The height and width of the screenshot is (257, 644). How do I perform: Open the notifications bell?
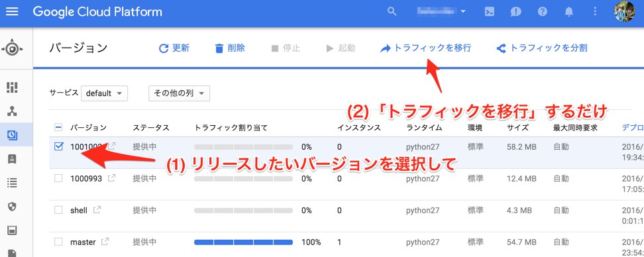(569, 11)
